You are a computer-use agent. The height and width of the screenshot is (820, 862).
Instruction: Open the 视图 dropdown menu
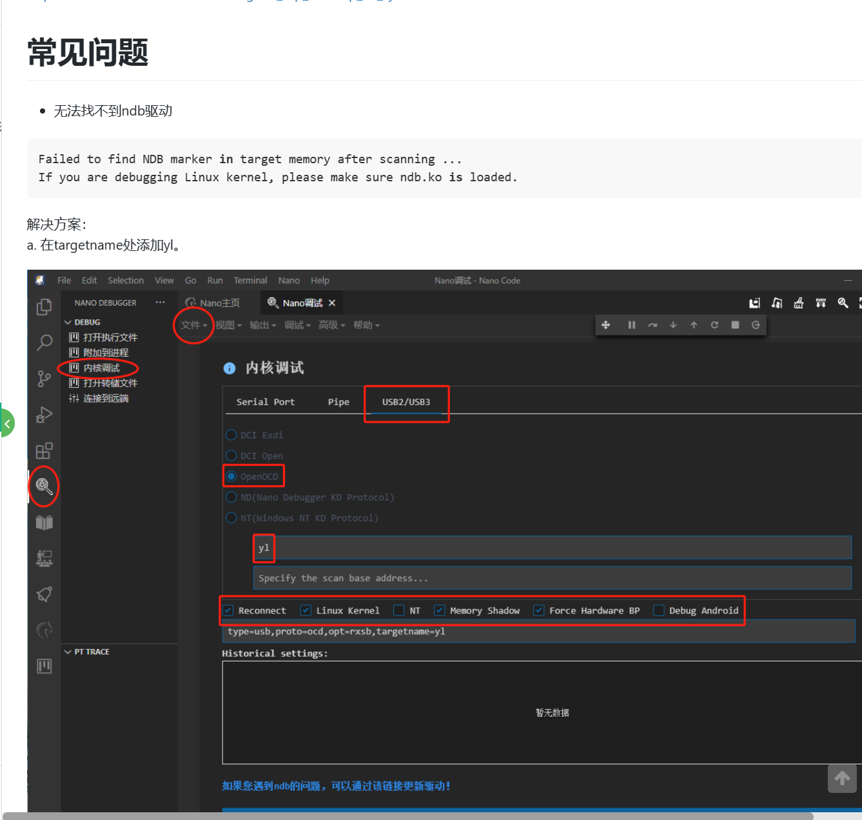pyautogui.click(x=228, y=325)
